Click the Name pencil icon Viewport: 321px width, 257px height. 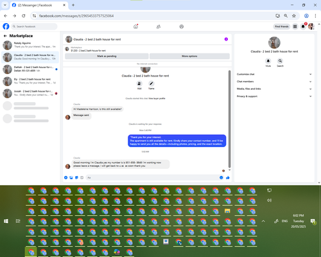pyautogui.click(x=152, y=84)
